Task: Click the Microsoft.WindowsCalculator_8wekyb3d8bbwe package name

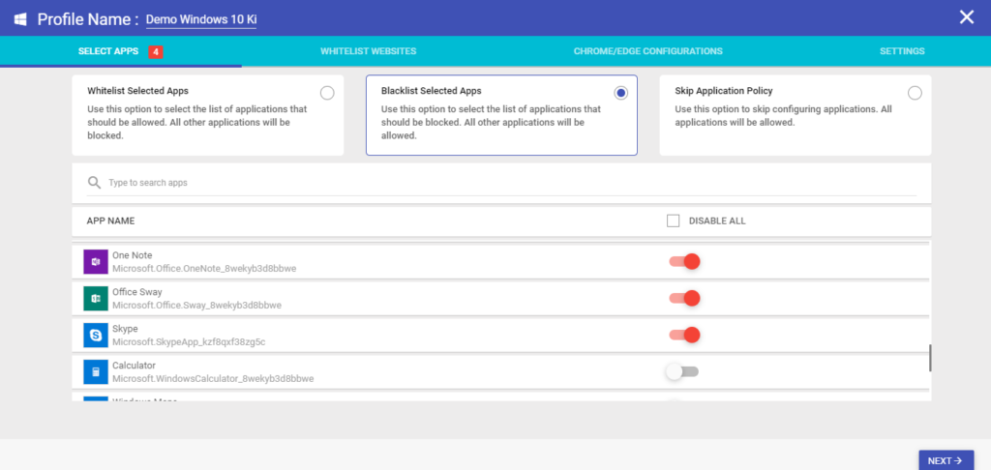Action: (x=213, y=379)
